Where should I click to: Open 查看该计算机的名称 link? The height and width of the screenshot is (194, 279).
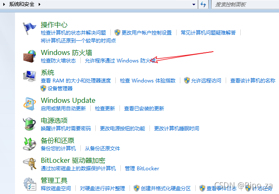[x=253, y=80]
